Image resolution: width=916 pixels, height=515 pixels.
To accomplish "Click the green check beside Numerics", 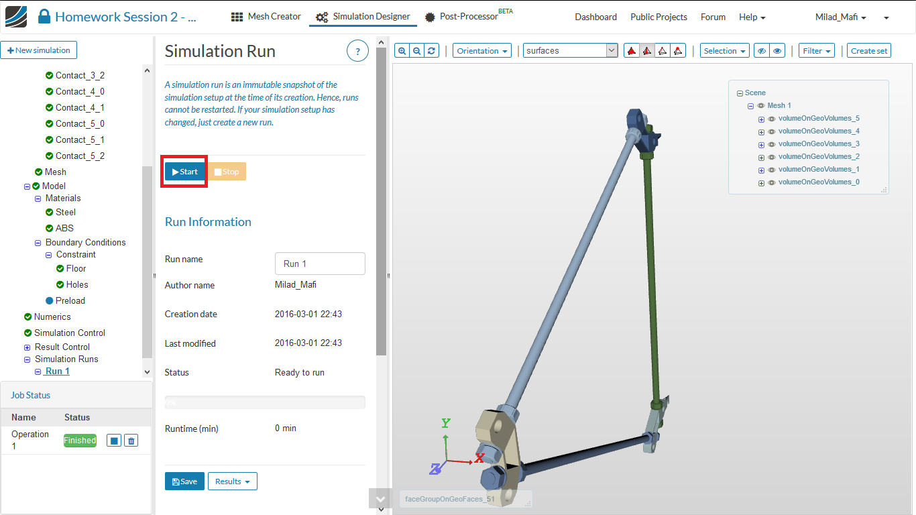I will coord(27,317).
